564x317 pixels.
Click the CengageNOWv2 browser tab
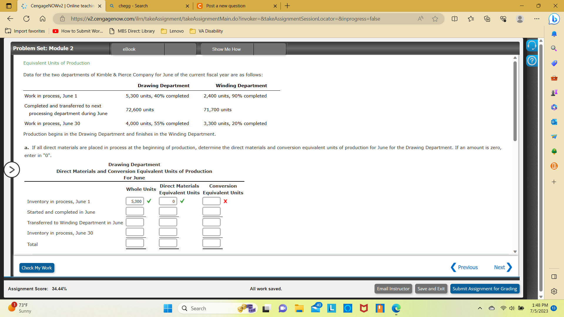click(x=62, y=5)
